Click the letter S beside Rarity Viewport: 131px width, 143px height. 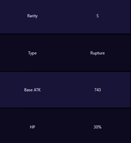coord(97,16)
